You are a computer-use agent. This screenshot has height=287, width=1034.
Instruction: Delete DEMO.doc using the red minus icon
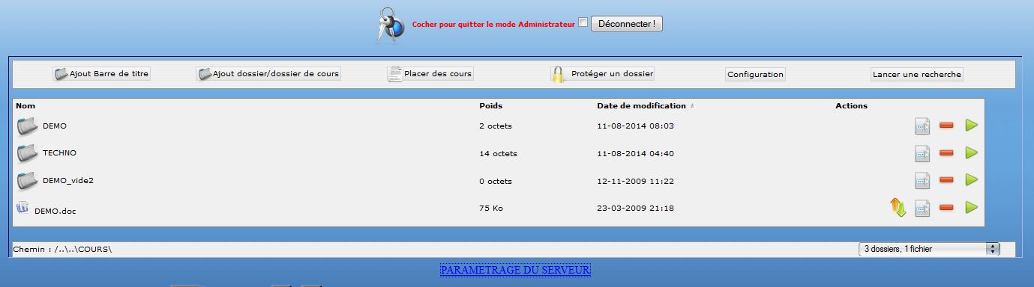pyautogui.click(x=946, y=207)
